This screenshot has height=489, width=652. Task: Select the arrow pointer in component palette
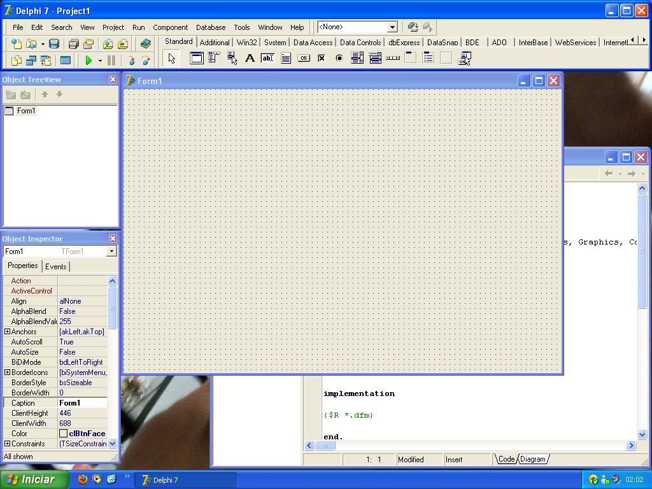172,59
